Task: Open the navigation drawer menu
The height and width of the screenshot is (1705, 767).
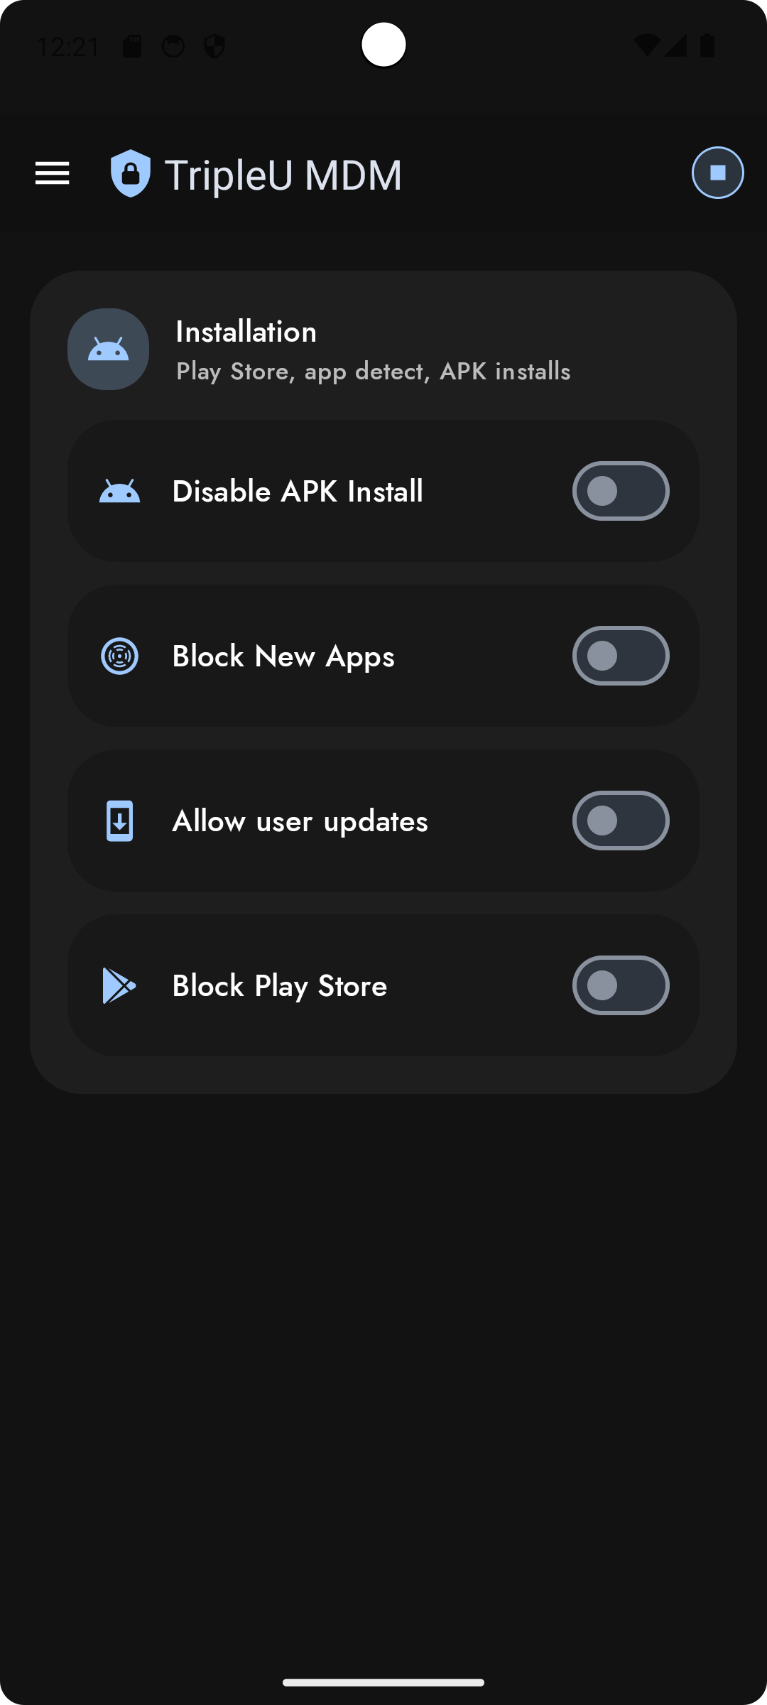Action: click(52, 173)
